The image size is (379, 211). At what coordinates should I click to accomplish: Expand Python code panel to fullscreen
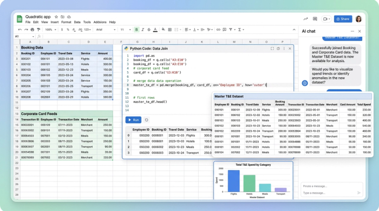tap(272, 49)
